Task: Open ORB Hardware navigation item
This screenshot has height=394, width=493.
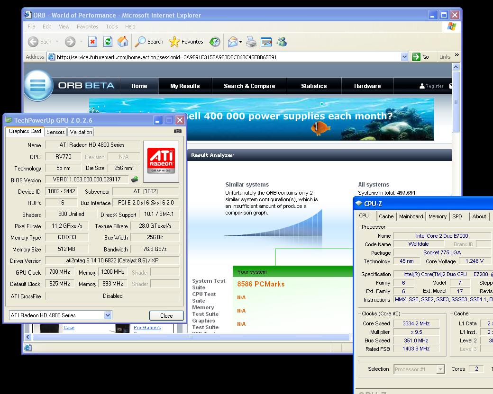Action: (367, 86)
